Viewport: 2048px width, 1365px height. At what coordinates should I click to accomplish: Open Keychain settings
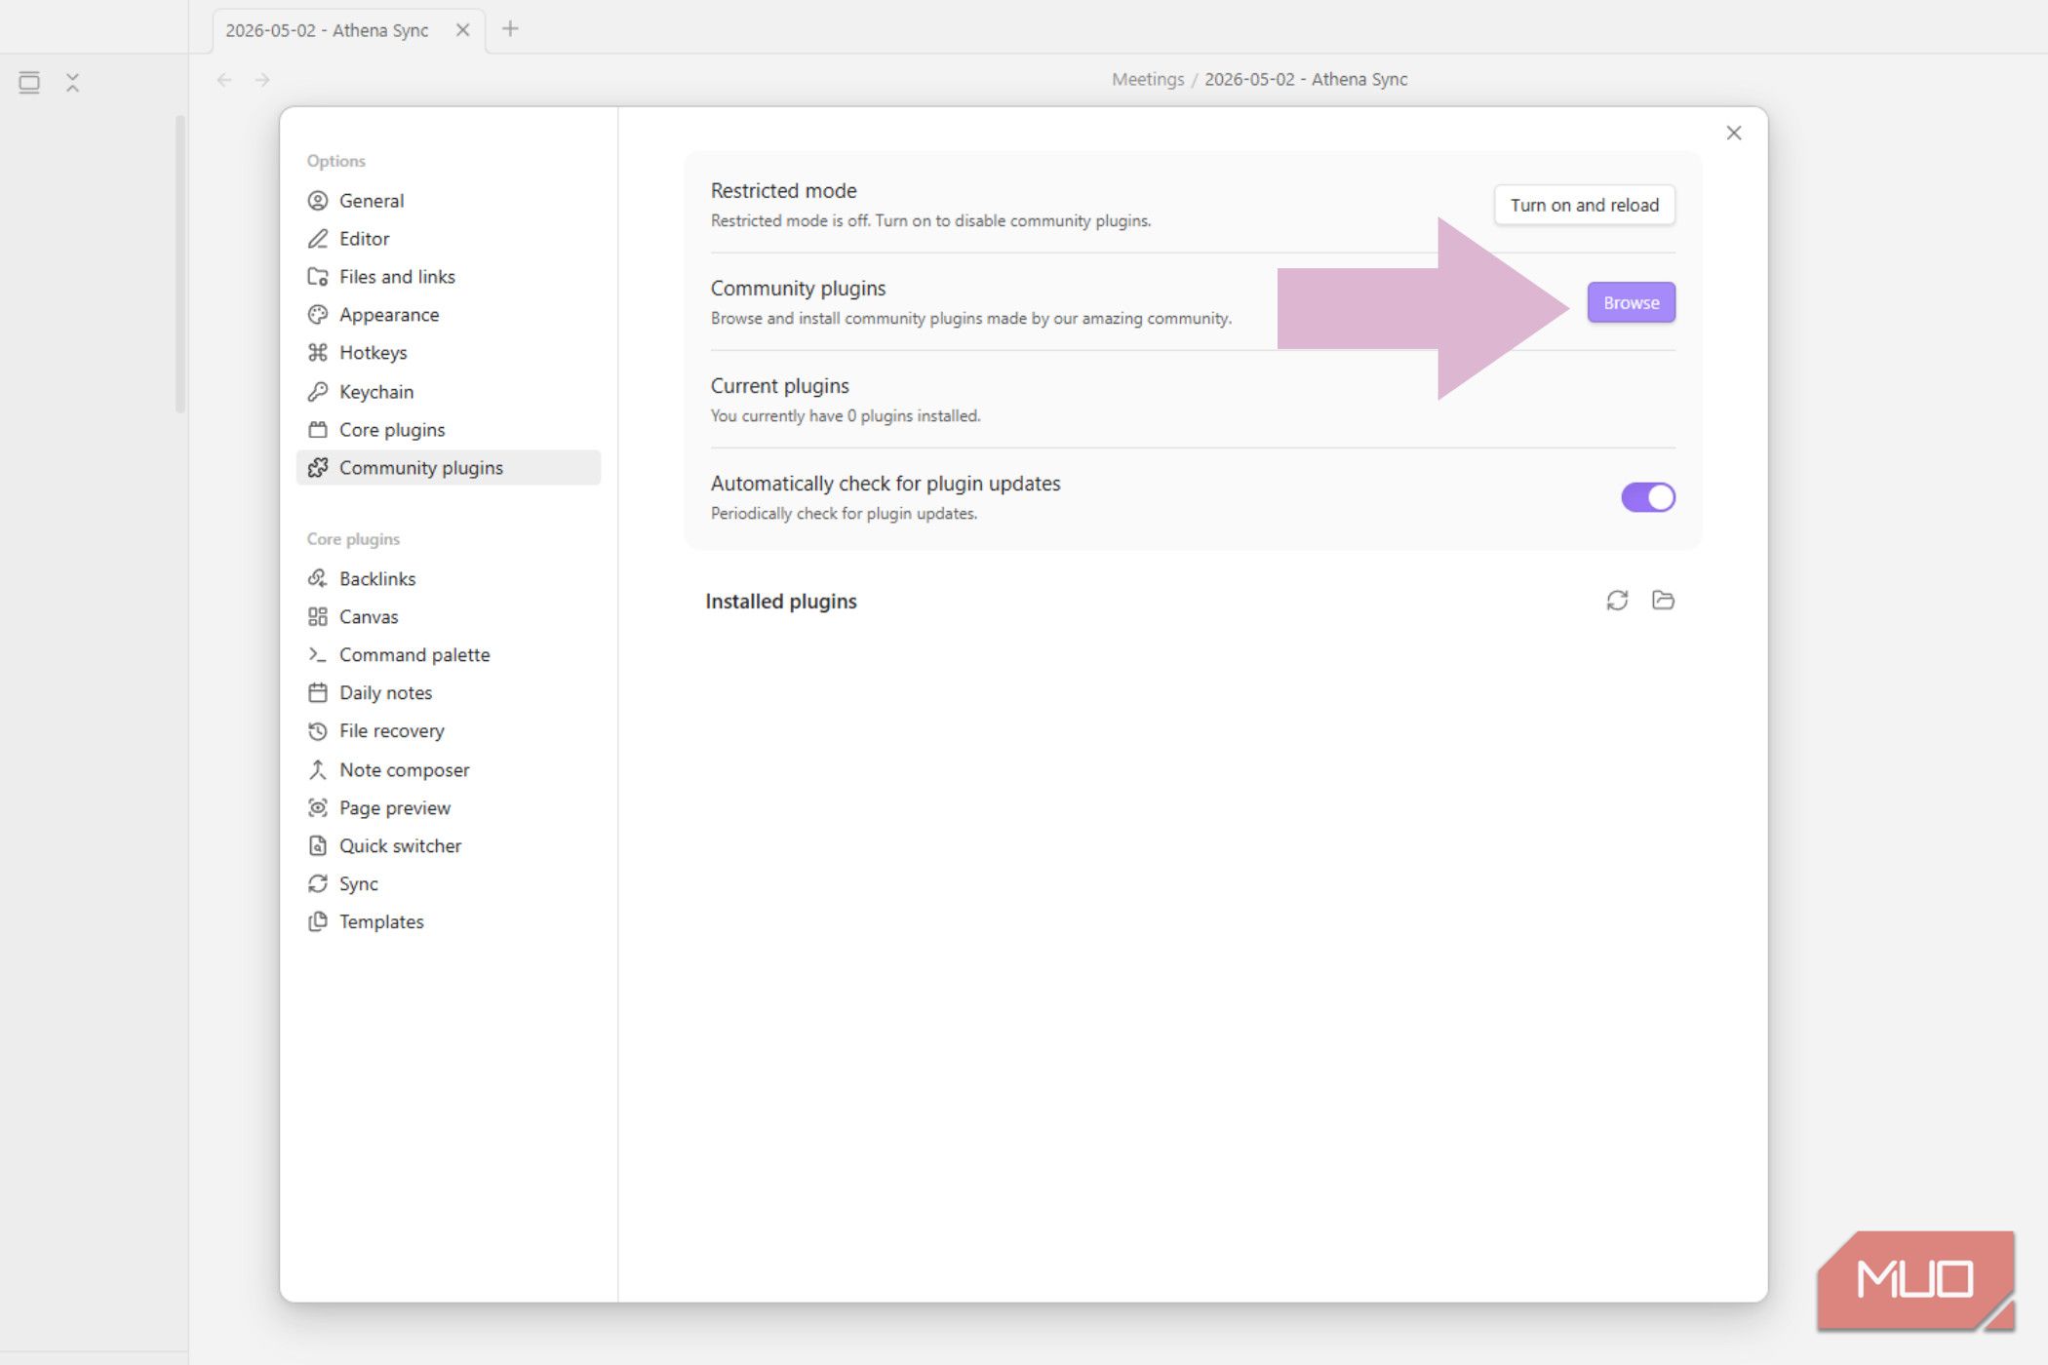[x=448, y=392]
